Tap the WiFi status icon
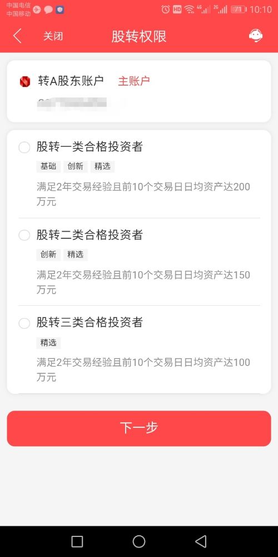278x557 pixels. coord(190,9)
